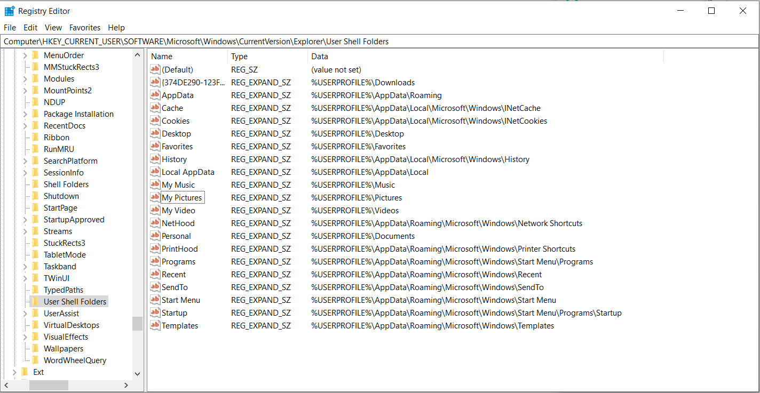Click the NetHood value's string icon
The image size is (760, 393).
pos(155,223)
